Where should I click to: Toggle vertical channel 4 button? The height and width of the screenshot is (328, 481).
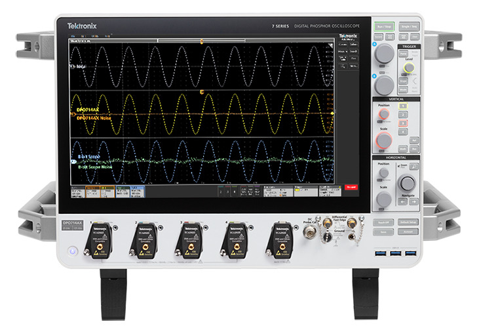click(x=403, y=132)
